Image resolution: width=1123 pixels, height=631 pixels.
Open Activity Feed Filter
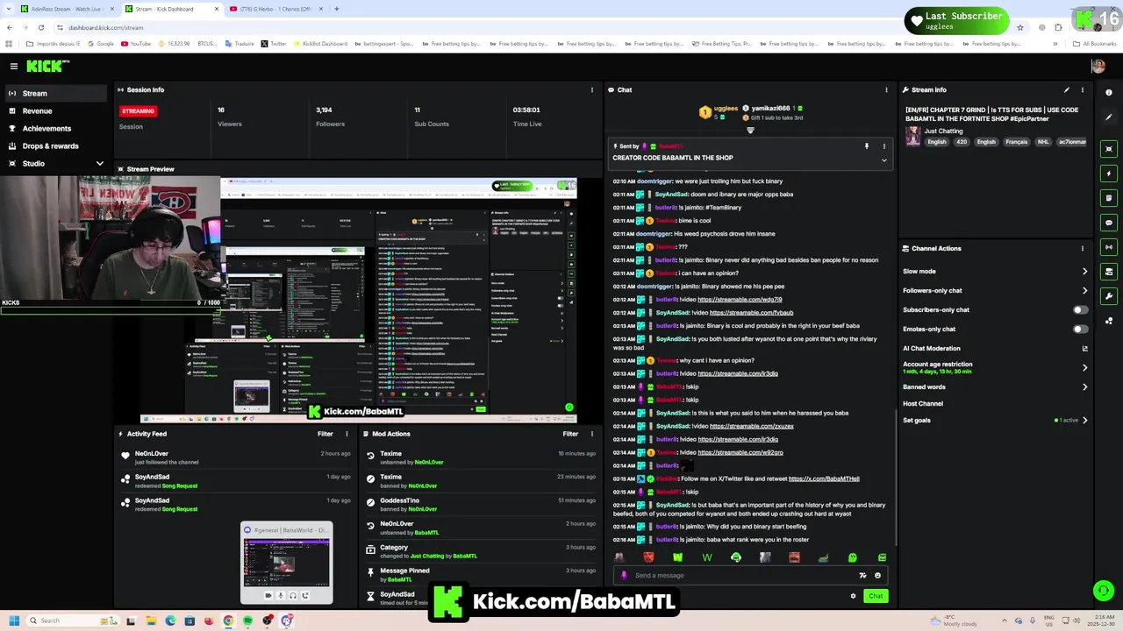click(325, 434)
